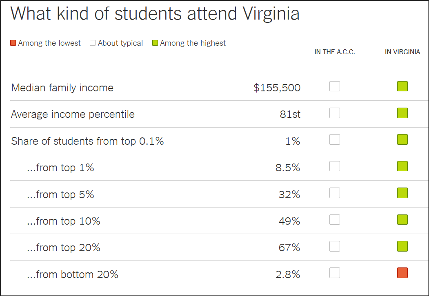Image resolution: width=429 pixels, height=296 pixels.
Task: Click the A.C.C. square for the top 10% row
Action: [335, 219]
